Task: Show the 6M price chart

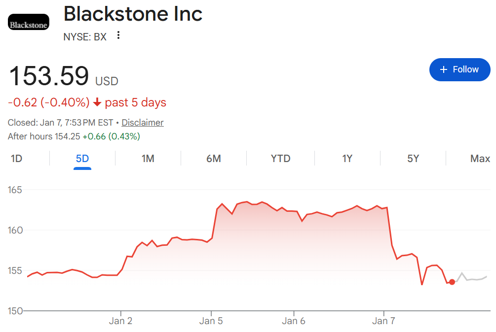Action: 214,159
